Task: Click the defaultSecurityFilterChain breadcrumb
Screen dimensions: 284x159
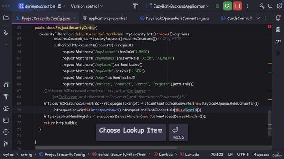Action: click(119, 155)
